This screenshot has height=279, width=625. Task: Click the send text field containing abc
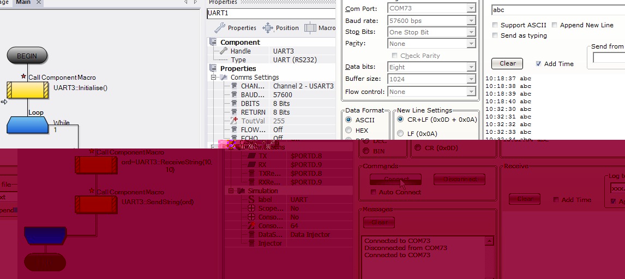click(x=558, y=10)
